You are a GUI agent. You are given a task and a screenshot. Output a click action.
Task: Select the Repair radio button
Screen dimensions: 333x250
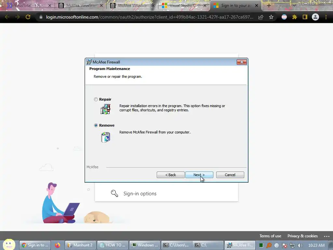tap(96, 99)
